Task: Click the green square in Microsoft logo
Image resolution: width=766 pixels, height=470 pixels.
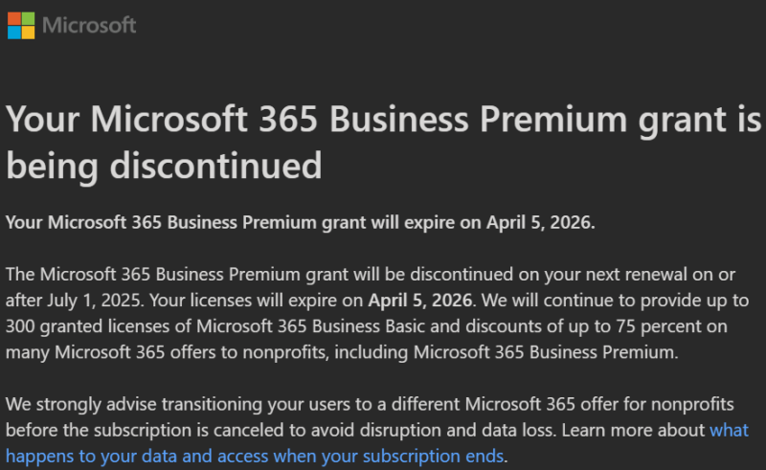Action: point(28,18)
